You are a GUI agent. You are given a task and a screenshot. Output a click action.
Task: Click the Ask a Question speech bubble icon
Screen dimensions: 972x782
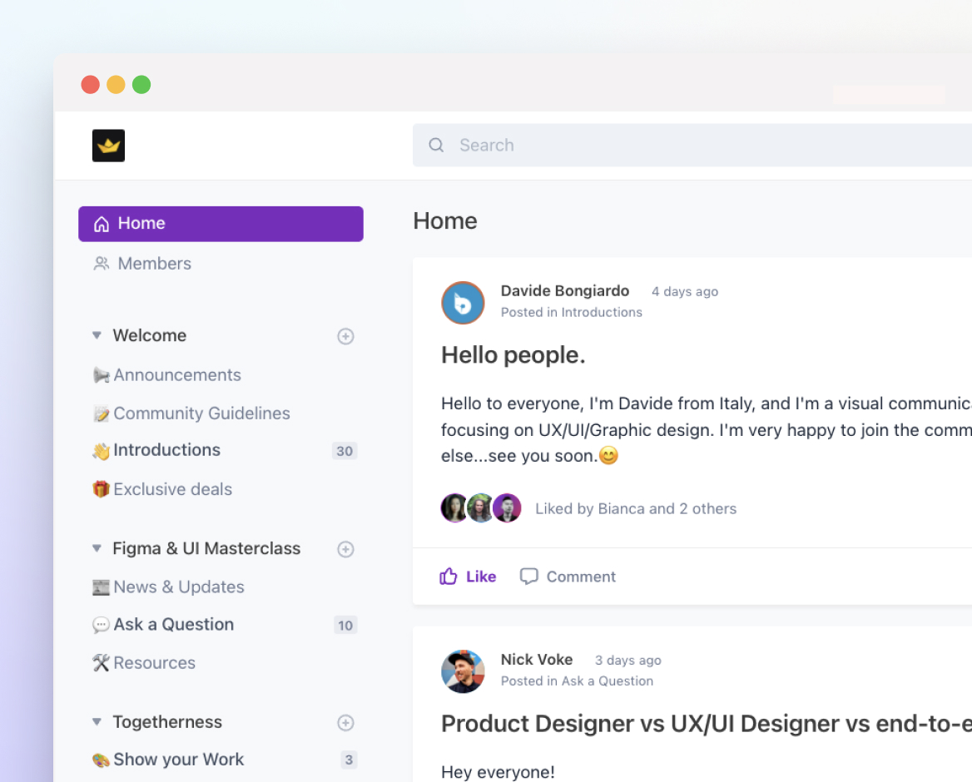tap(101, 625)
